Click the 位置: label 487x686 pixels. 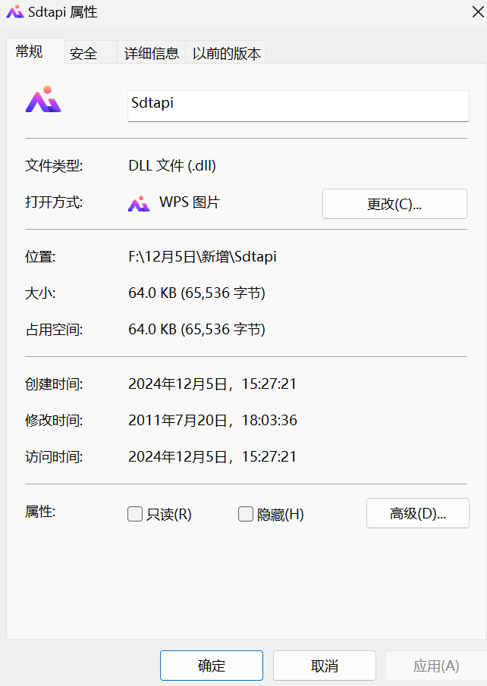40,256
